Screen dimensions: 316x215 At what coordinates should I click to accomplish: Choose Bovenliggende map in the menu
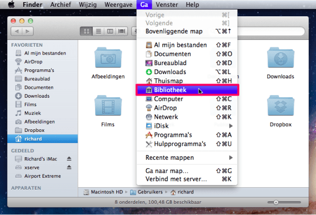pyautogui.click(x=187, y=32)
